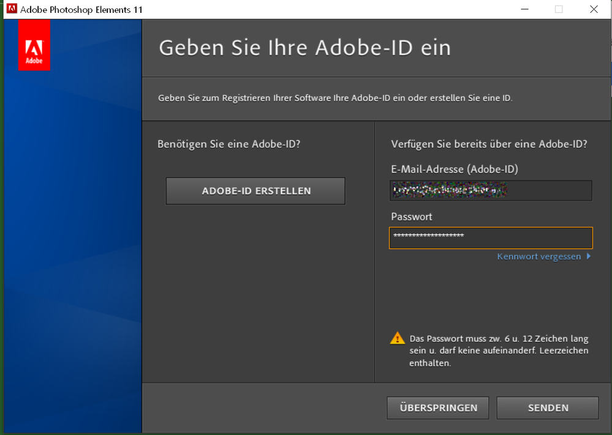Viewport: 612px width, 435px height.
Task: Click the Passwort label above the field
Action: pos(411,217)
